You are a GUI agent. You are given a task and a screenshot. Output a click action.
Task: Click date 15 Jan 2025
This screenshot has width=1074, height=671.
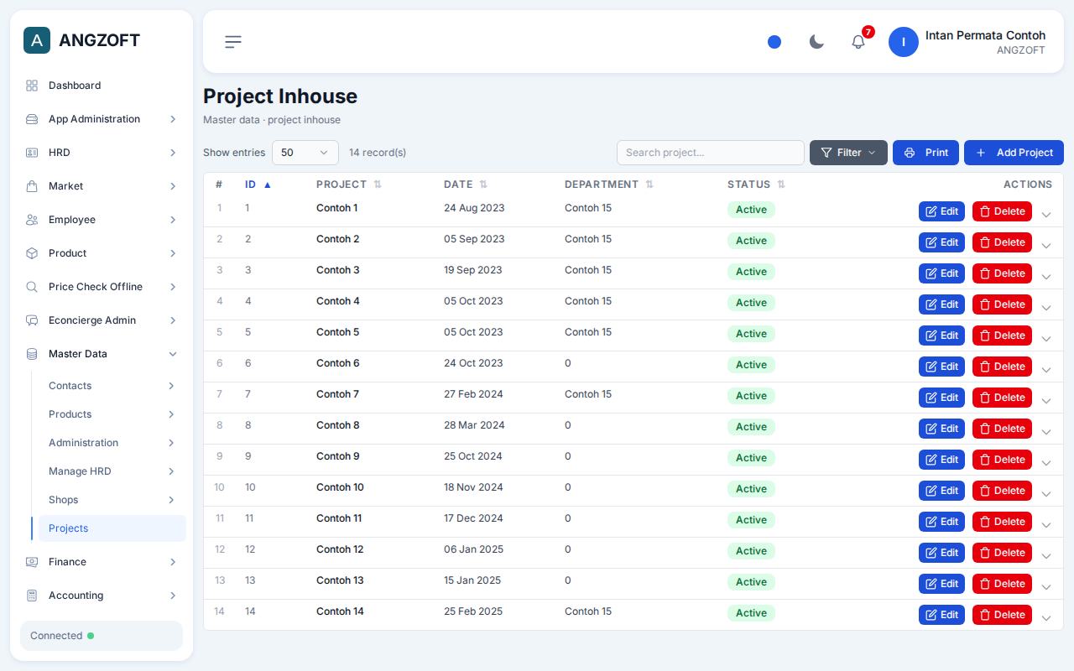[x=472, y=580]
